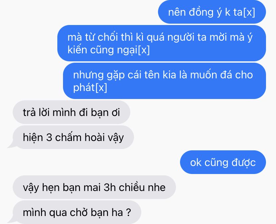Tap the blue message starting "mà từ chối"
276x224 pixels.
click(x=162, y=43)
